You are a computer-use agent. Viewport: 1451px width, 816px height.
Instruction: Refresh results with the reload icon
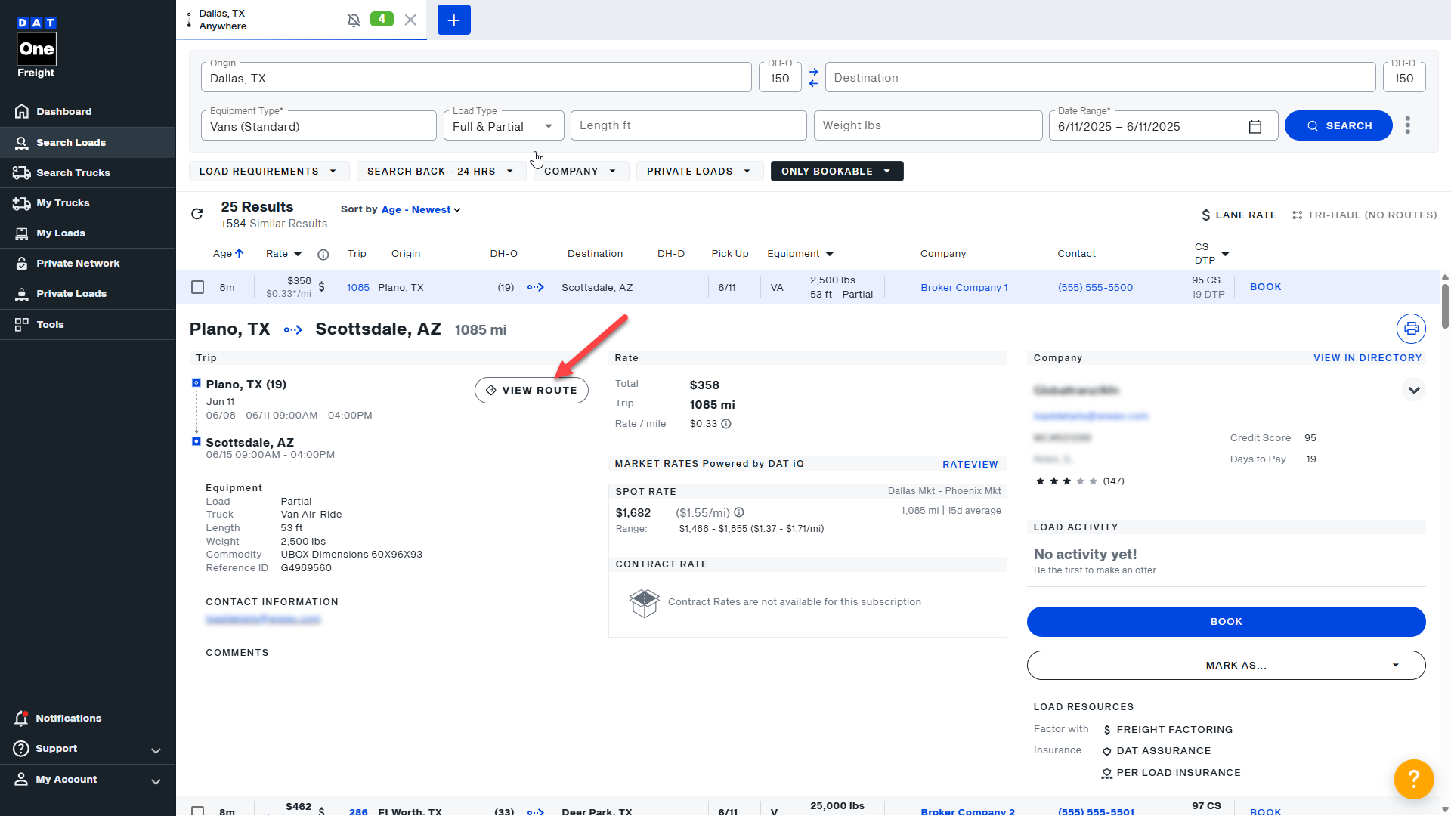coord(197,214)
